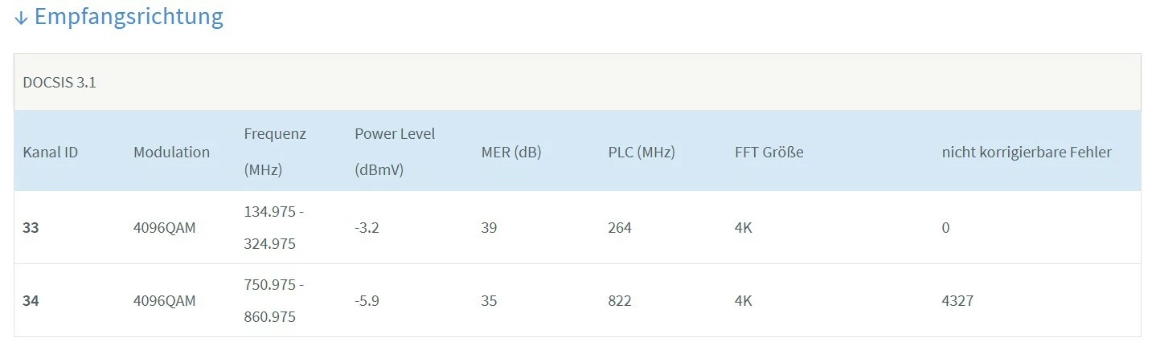Screen dimensions: 1152x346
Task: Click the MER value 39
Action: click(489, 228)
